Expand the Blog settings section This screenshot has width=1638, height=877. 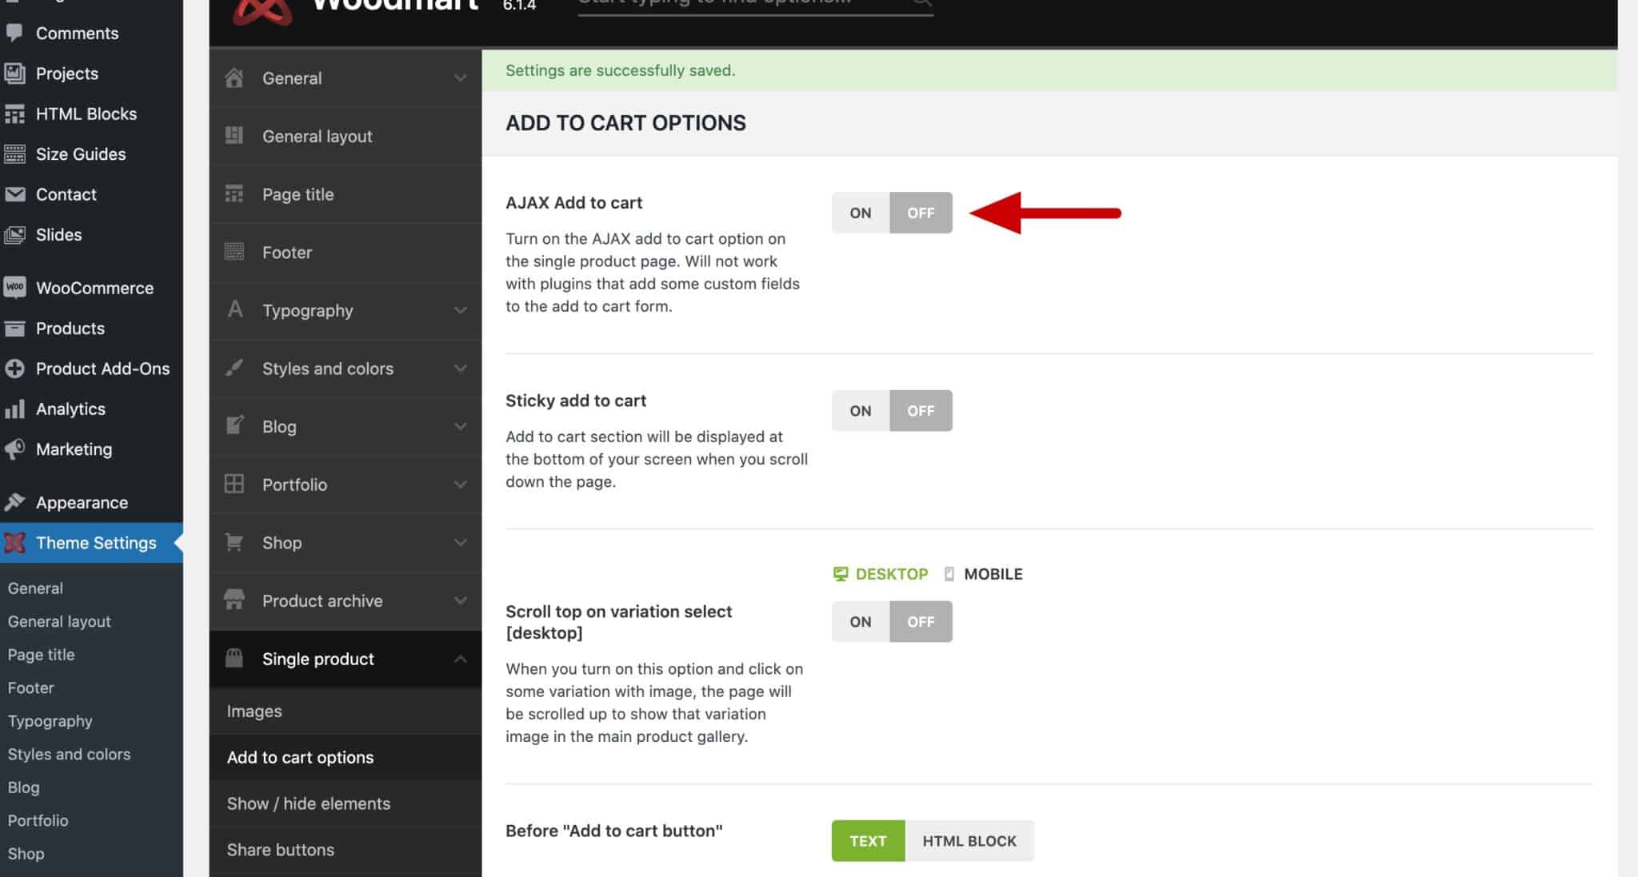click(x=460, y=426)
